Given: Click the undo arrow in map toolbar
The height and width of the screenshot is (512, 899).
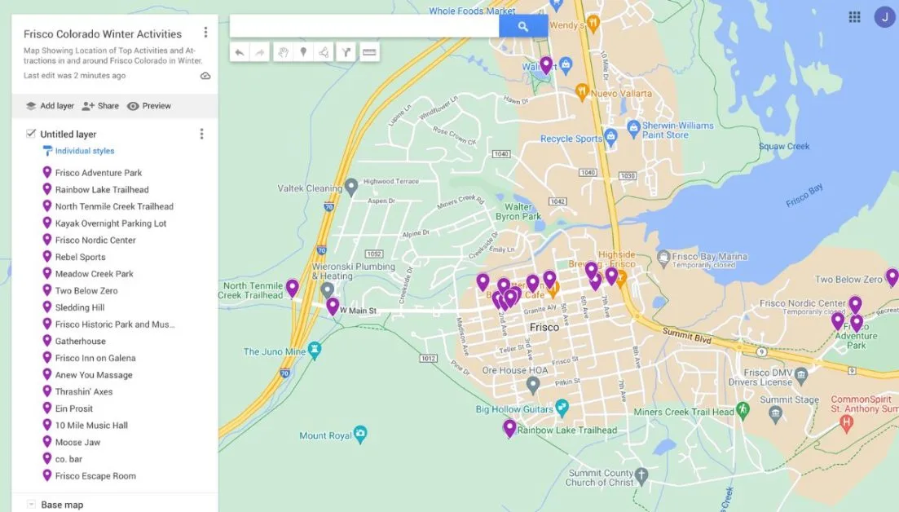Looking at the screenshot, I should (240, 52).
